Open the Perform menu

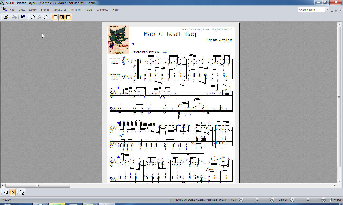point(76,10)
